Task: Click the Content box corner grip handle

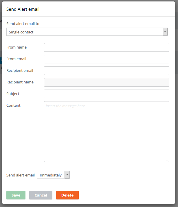Action: pos(167,160)
